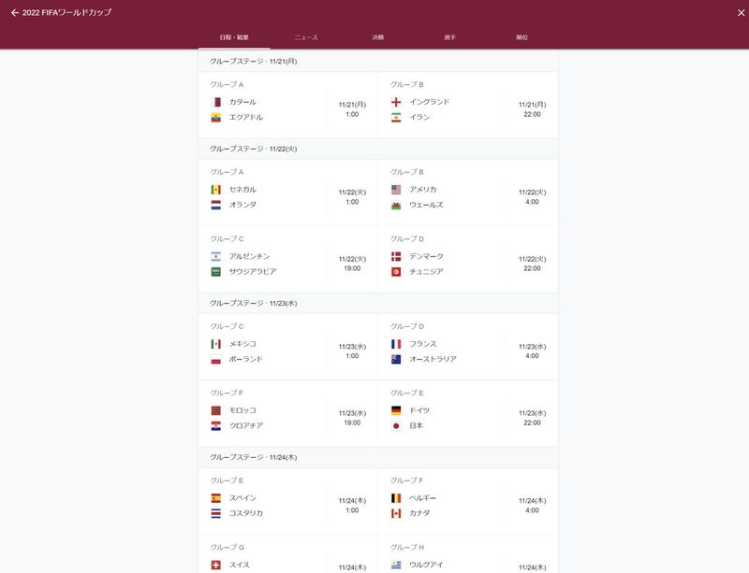Click the Belgium team name ベルギー
This screenshot has width=749, height=573.
click(x=423, y=498)
